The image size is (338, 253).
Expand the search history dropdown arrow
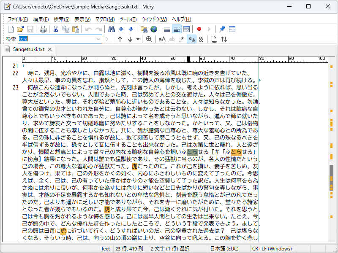[98, 39]
